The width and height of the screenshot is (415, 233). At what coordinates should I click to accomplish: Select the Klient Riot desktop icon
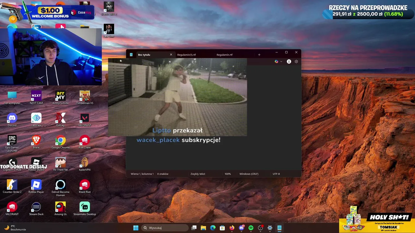pos(85,186)
